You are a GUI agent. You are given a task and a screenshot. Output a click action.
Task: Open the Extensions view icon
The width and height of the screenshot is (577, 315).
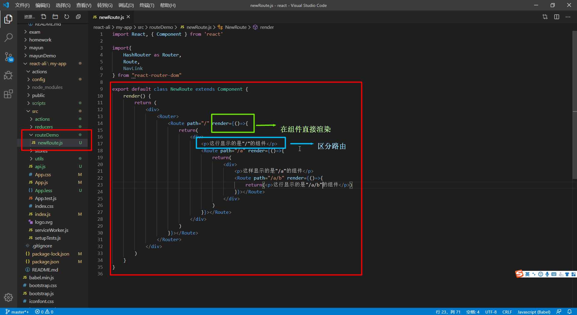coord(8,94)
